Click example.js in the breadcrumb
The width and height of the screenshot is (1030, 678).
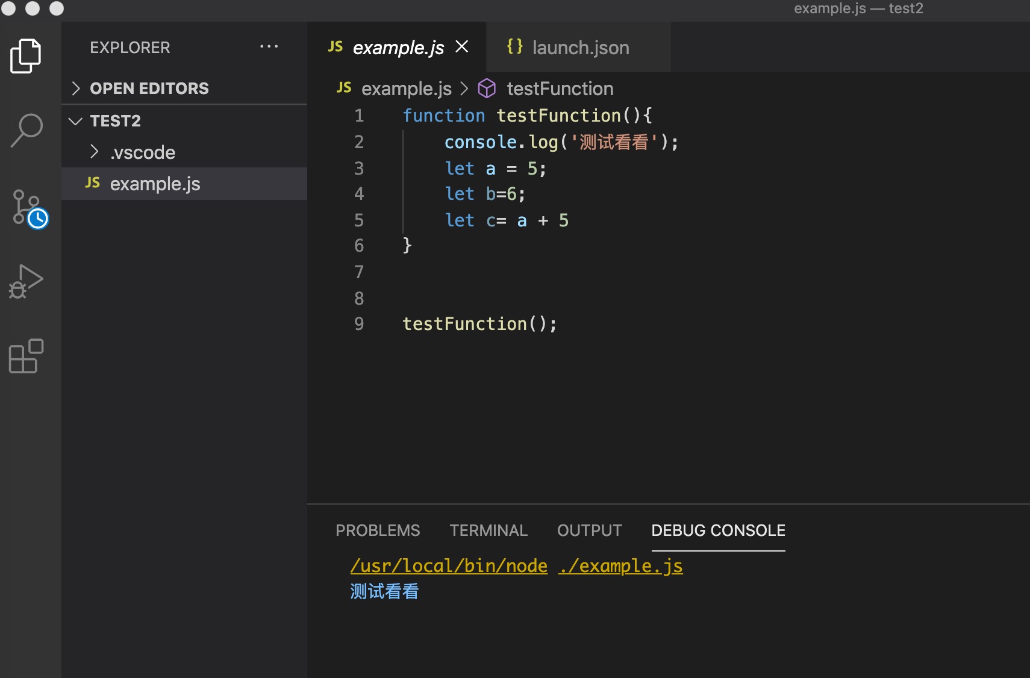407,89
